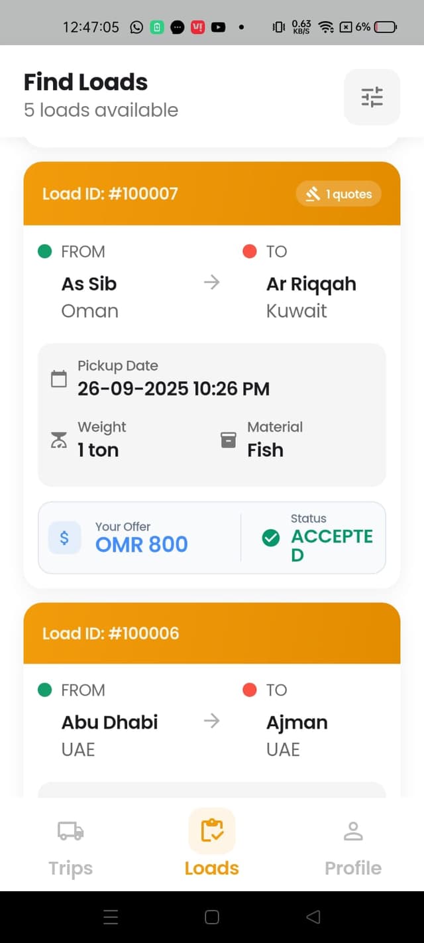Tap the green FROM location dot
The width and height of the screenshot is (424, 943).
[45, 251]
